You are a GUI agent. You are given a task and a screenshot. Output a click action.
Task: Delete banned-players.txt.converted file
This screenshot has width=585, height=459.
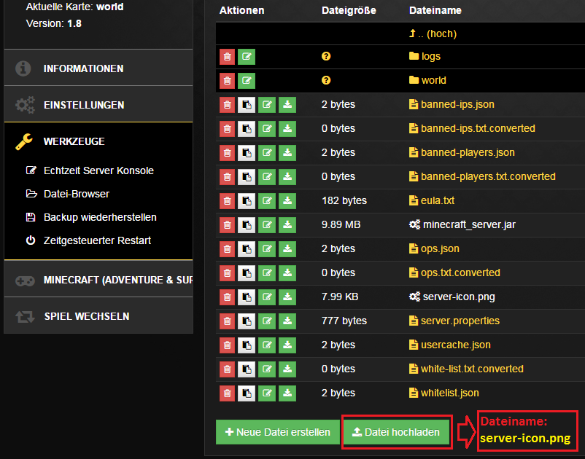[227, 177]
